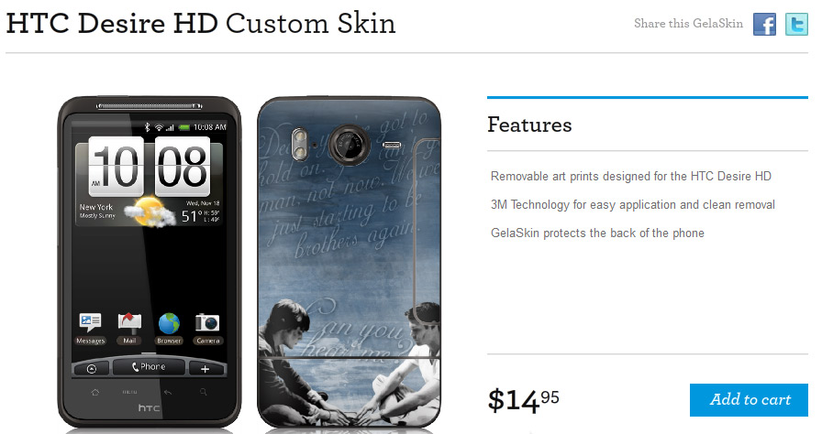Click the plus icon on phone dock
This screenshot has height=434, width=822.
(x=205, y=369)
